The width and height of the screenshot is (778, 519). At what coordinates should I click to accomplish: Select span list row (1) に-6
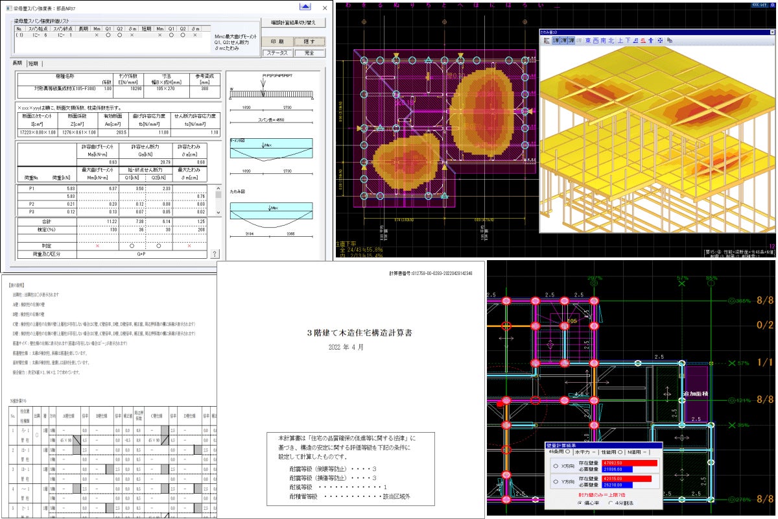(109, 35)
